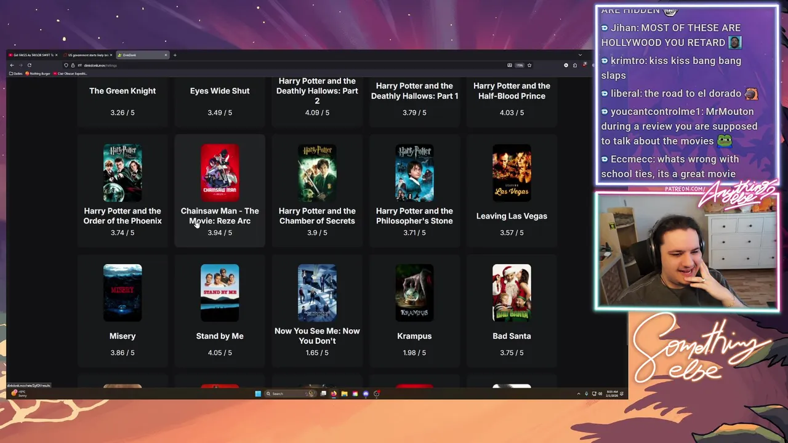Click the 3.26 / 5 rating
Image resolution: width=788 pixels, height=443 pixels.
[123, 113]
